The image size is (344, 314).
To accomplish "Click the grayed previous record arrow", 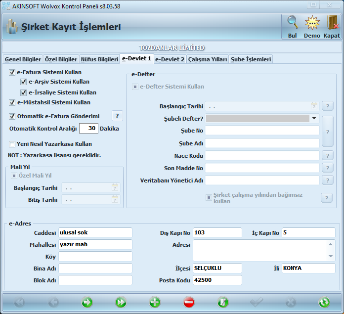I will point(53,302).
